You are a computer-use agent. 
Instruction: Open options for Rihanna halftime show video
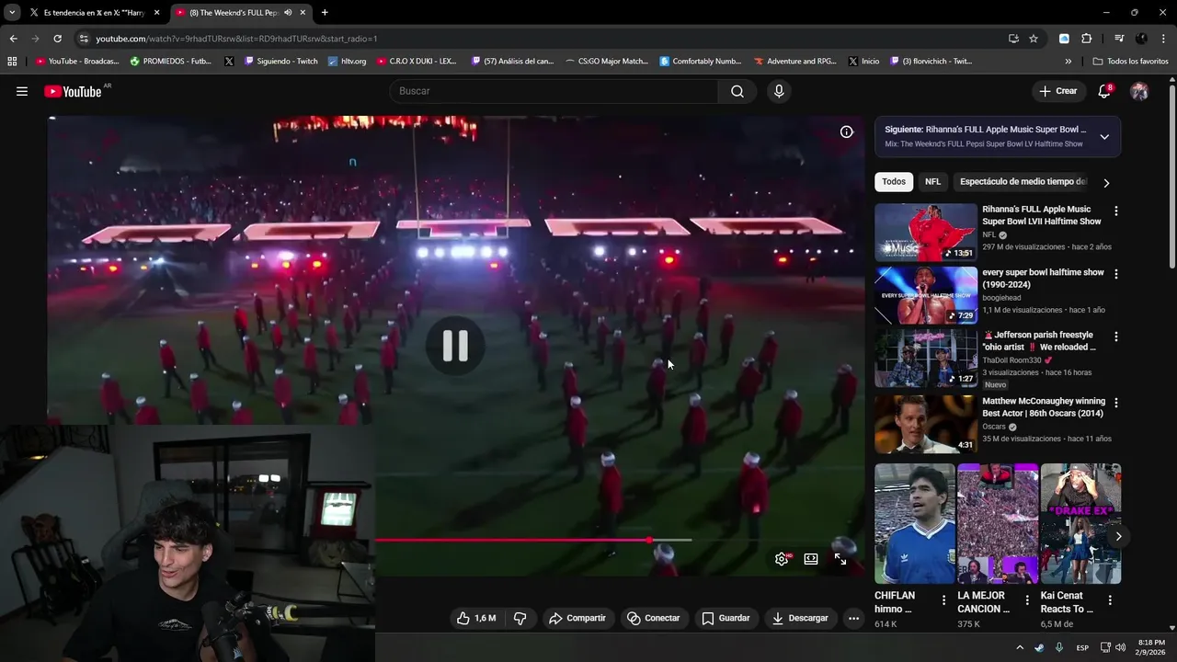pyautogui.click(x=1116, y=211)
